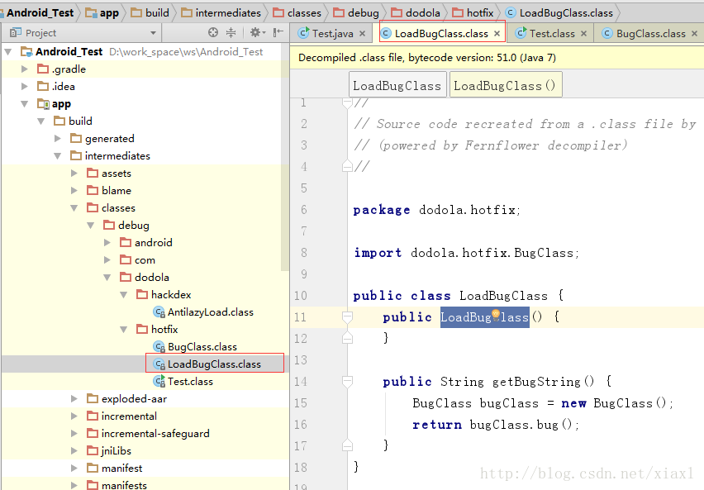Expand the .gradle folder
The height and width of the screenshot is (490, 704).
(25, 69)
